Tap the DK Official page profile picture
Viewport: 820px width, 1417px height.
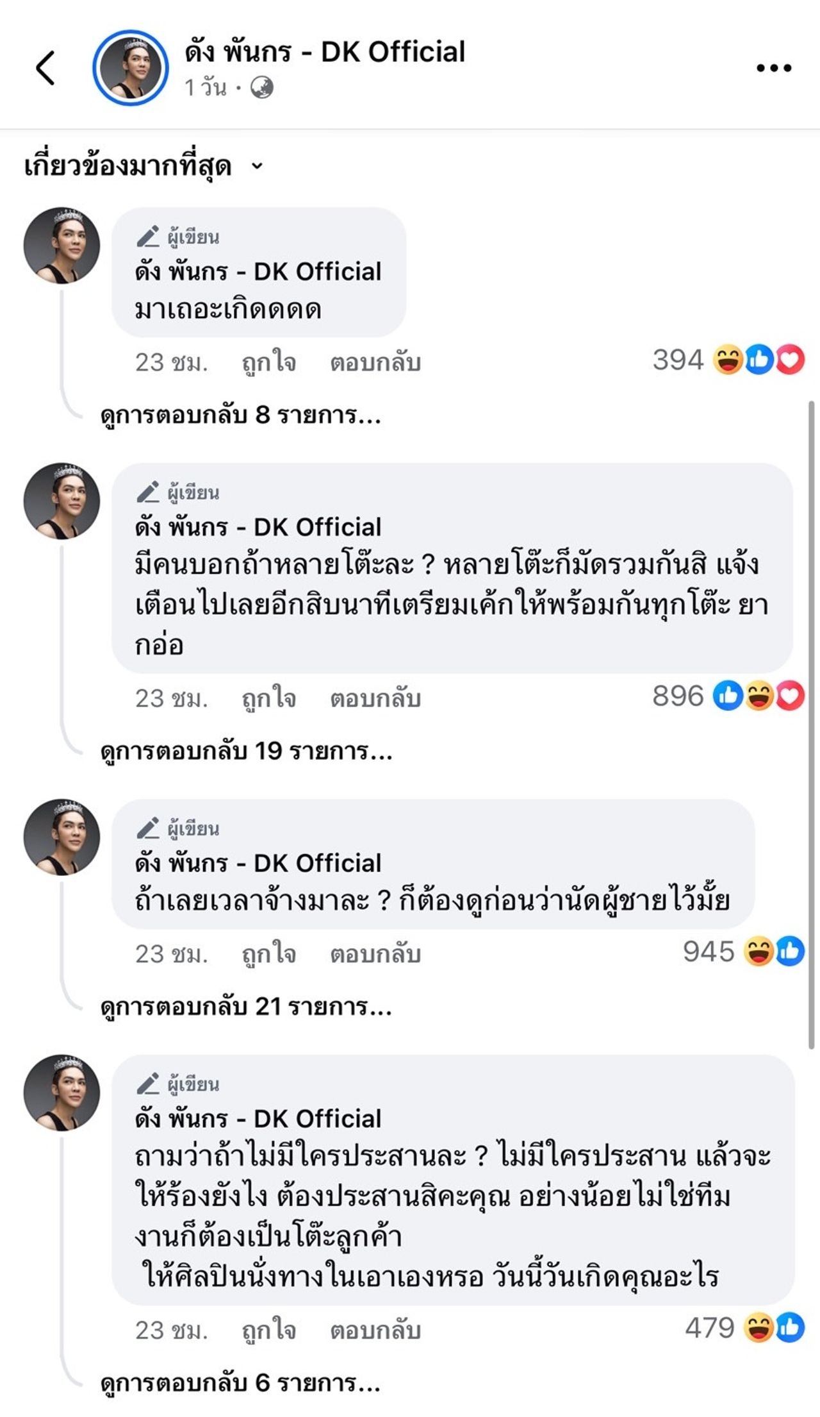coord(130,67)
